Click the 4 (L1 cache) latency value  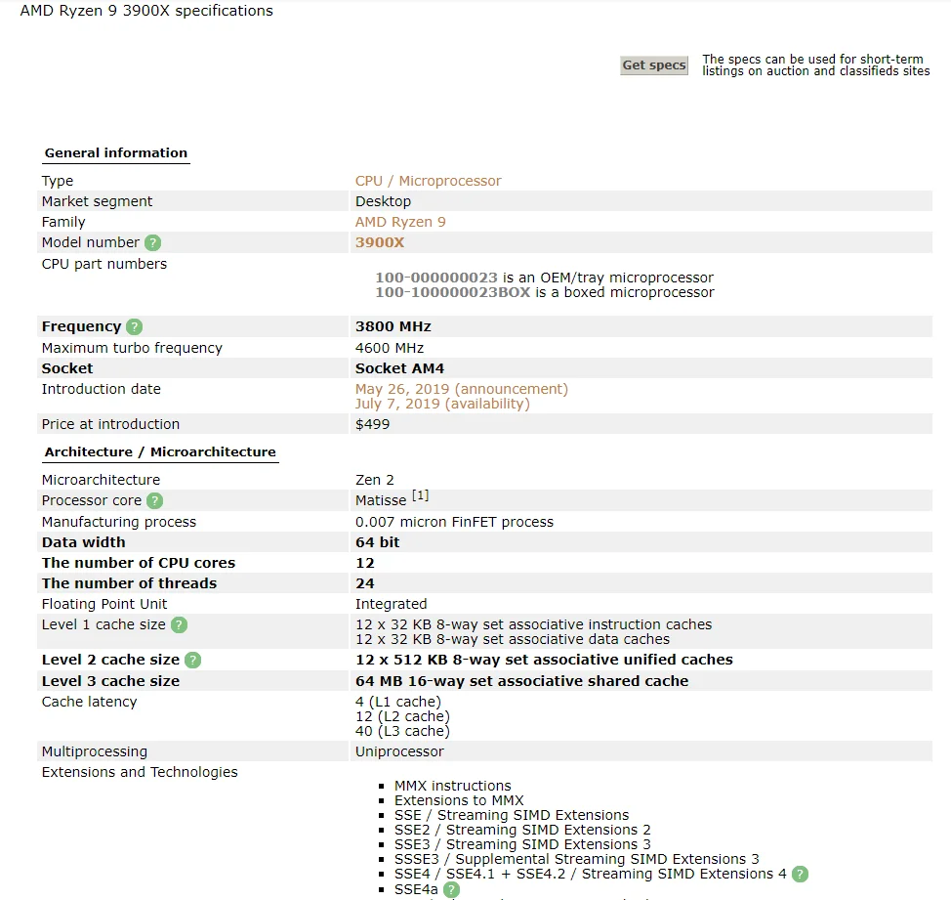click(x=397, y=703)
